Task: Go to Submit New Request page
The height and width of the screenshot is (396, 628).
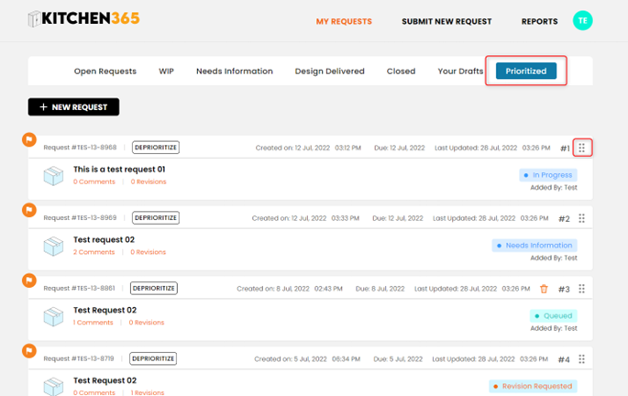Action: pyautogui.click(x=446, y=22)
